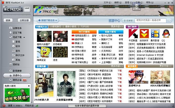Expand the 完成下载 arrow
Image resolution: width=175 pixels, height=108 pixels.
(24, 37)
